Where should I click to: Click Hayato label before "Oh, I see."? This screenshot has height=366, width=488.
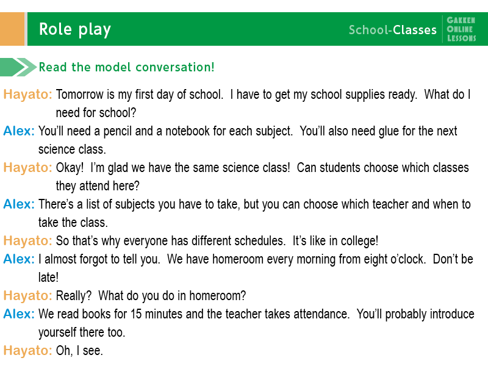pos(27,351)
